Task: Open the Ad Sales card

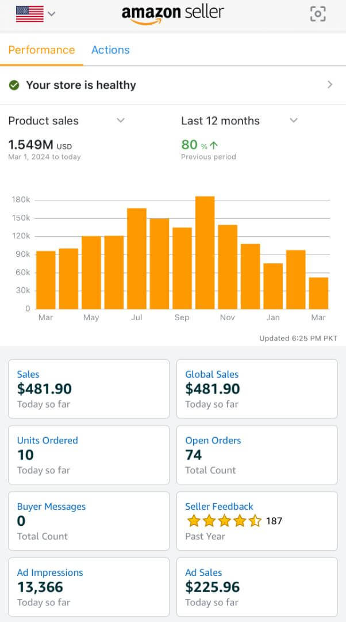Action: tap(256, 587)
